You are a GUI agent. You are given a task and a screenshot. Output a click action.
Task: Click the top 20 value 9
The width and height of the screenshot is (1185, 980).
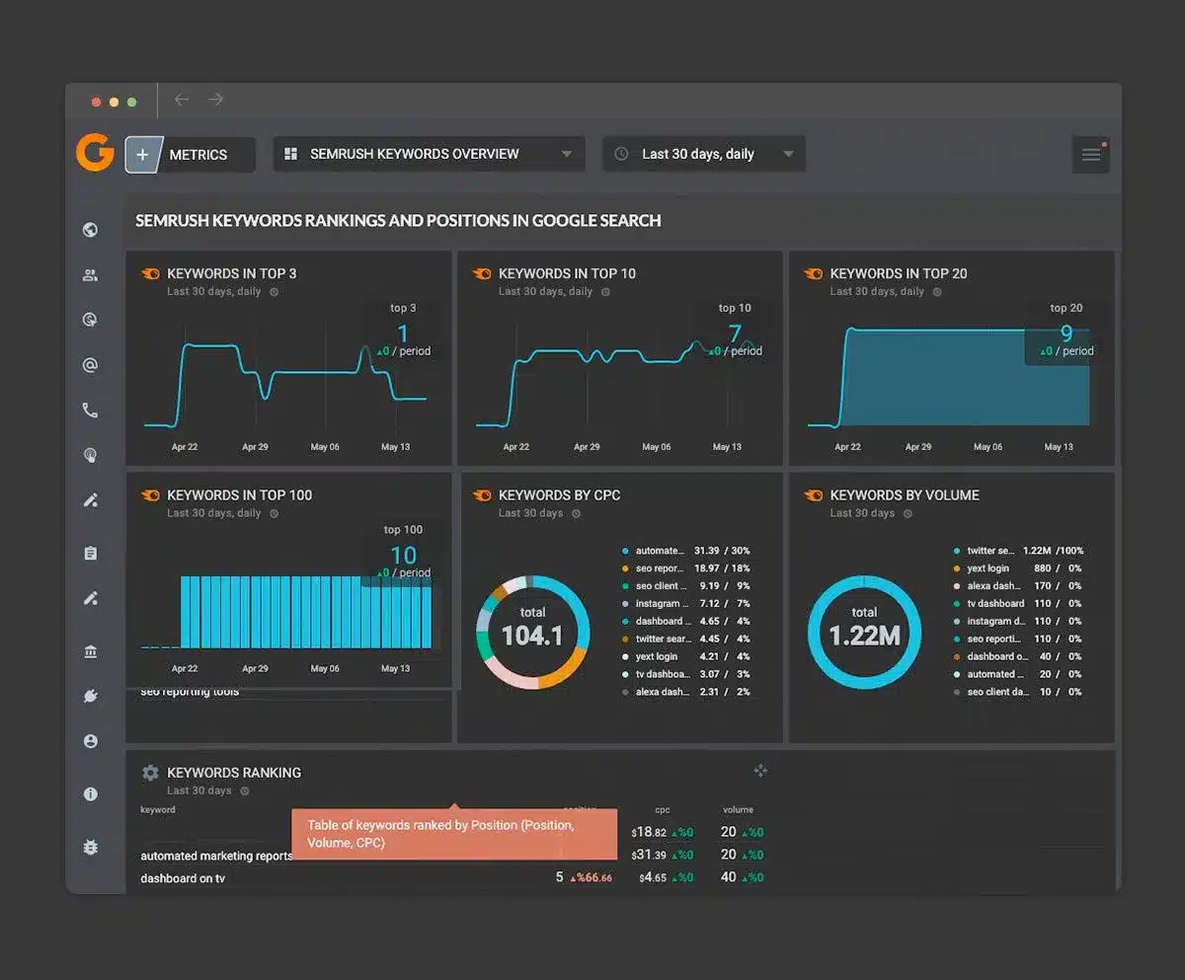(1066, 333)
